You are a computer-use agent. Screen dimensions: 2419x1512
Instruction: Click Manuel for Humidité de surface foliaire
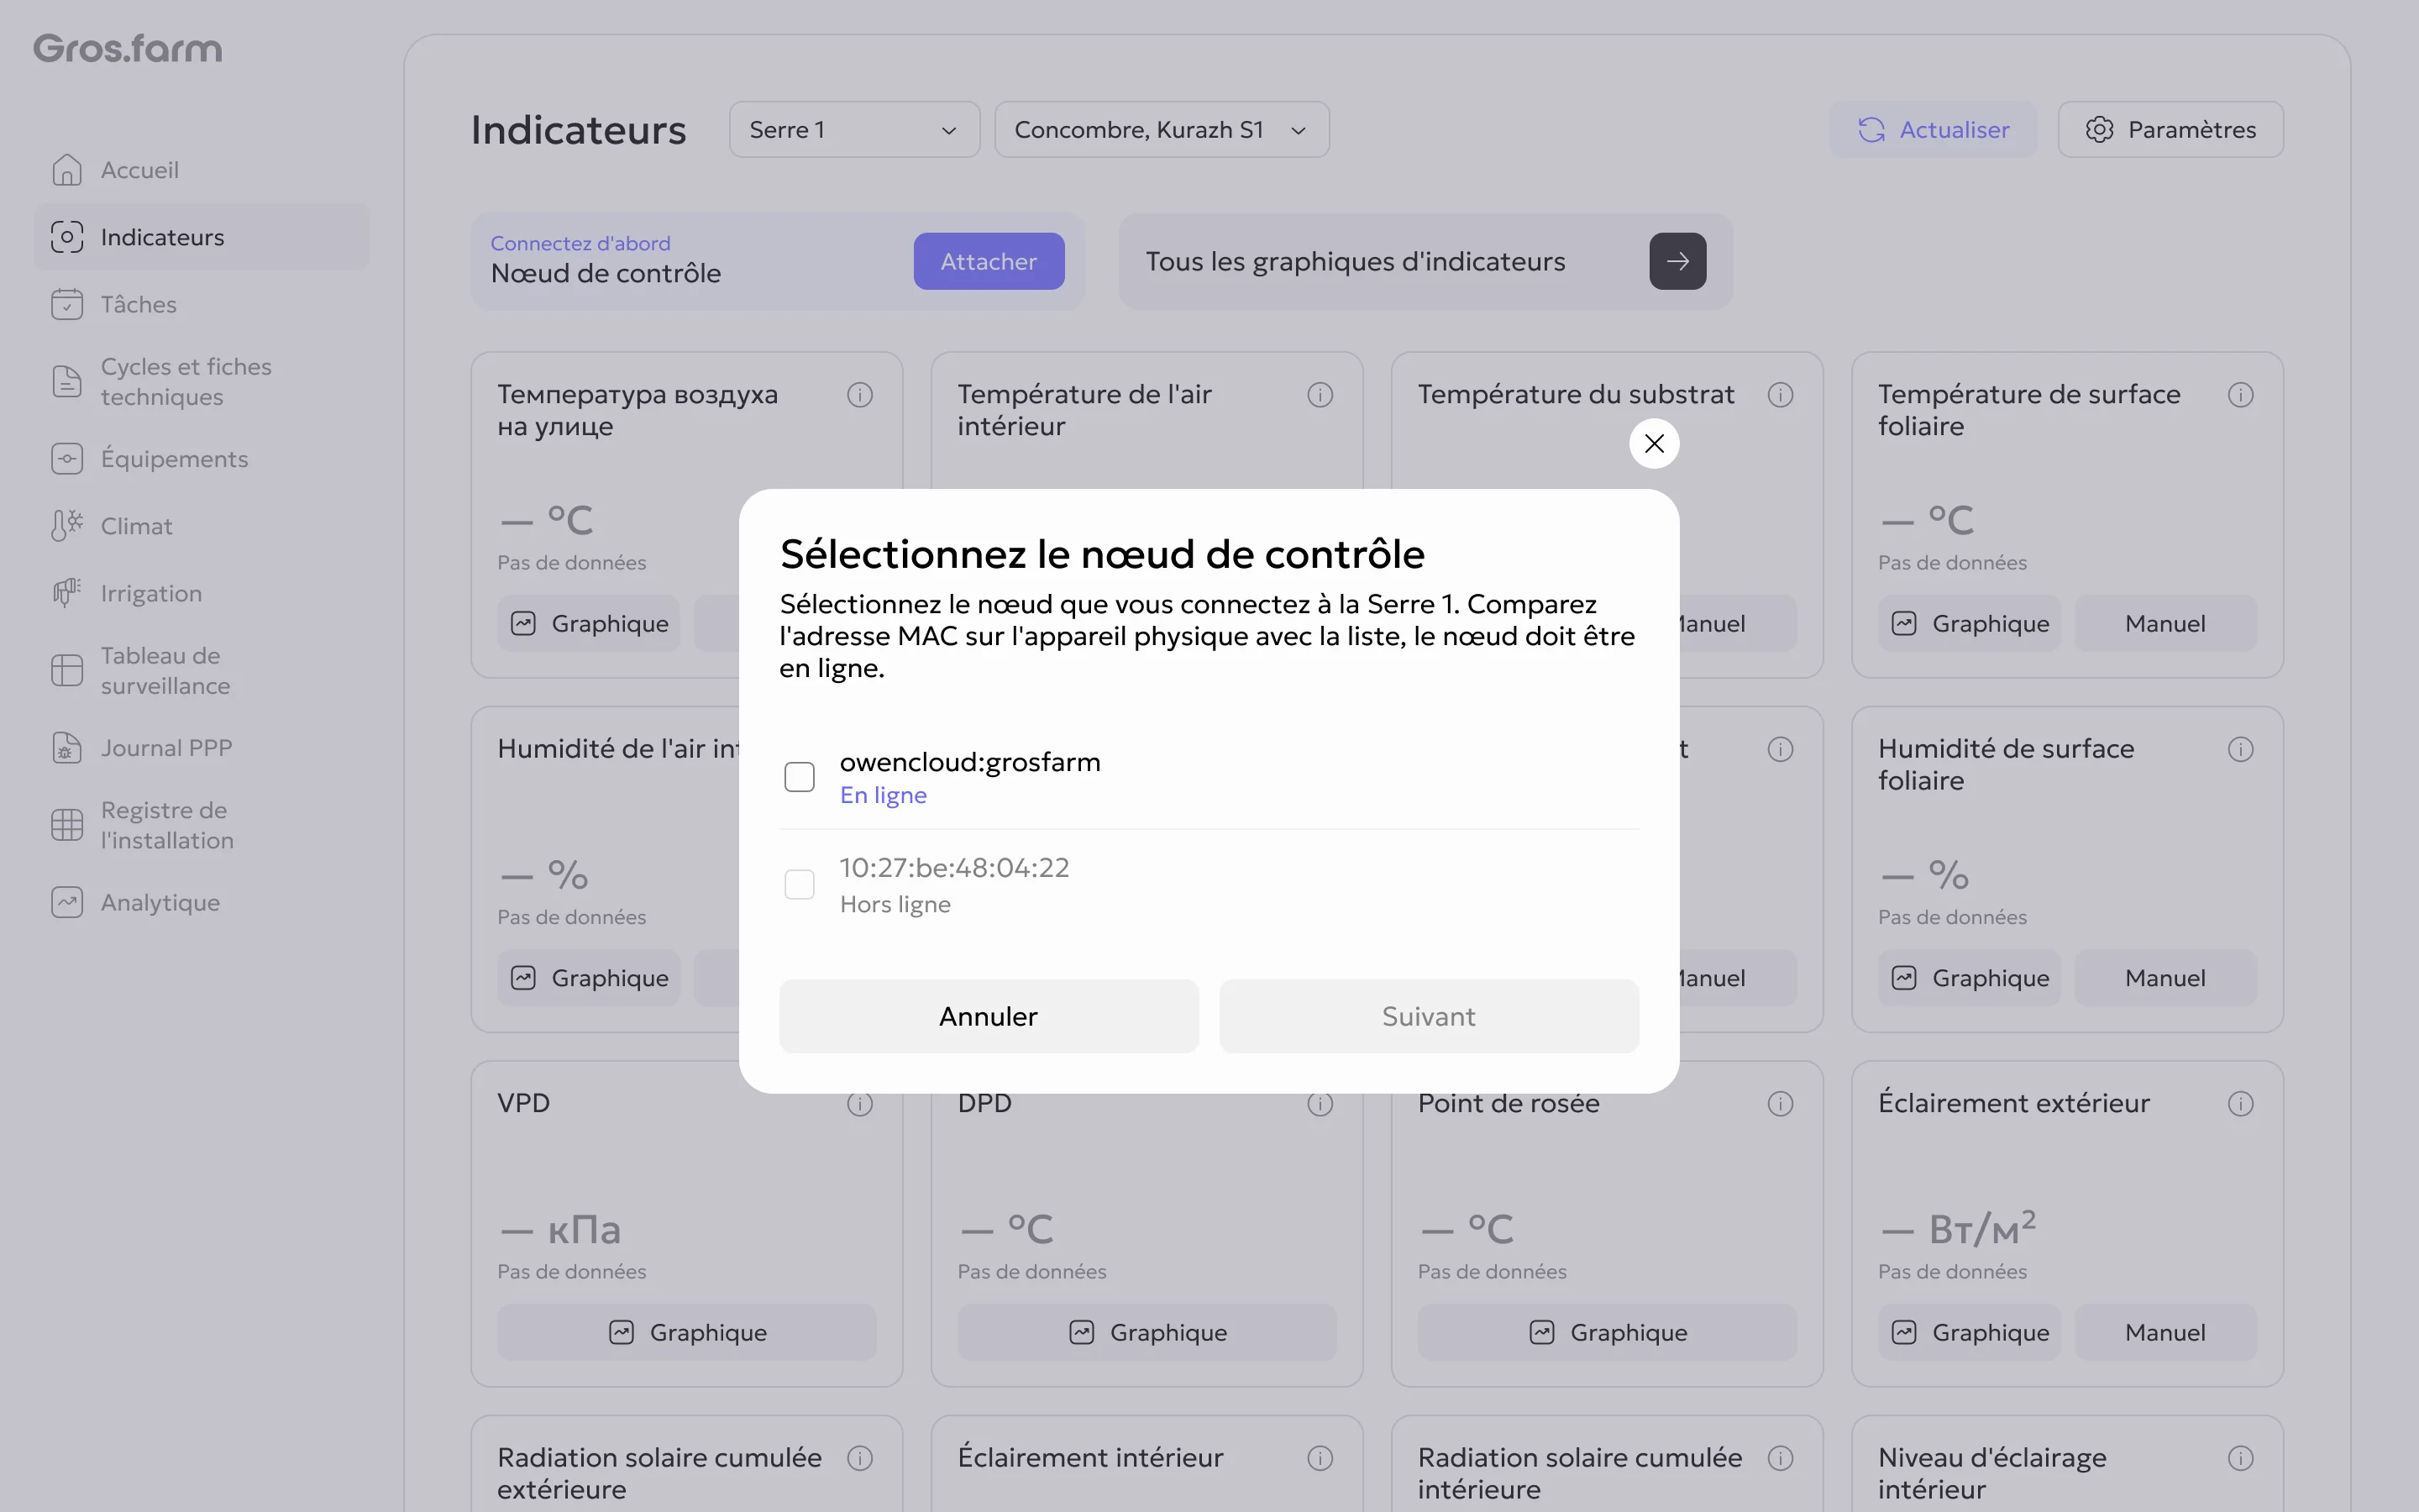click(x=2165, y=978)
